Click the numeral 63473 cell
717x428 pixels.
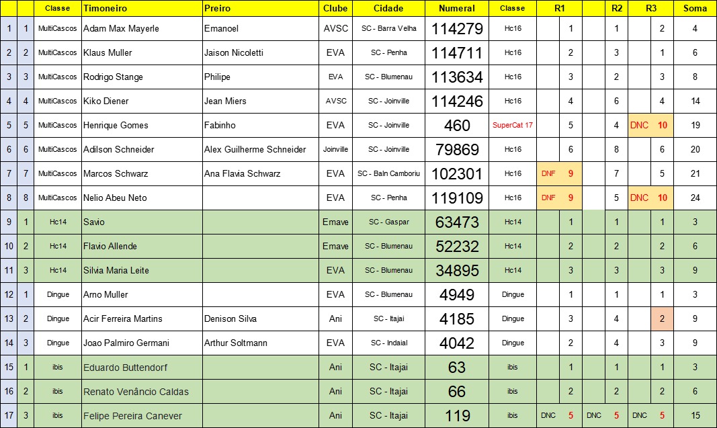tap(457, 222)
